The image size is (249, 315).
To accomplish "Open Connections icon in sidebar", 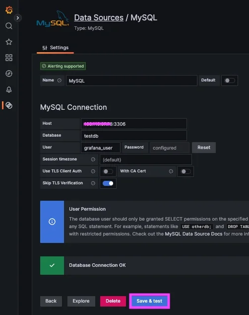I will tap(9, 105).
